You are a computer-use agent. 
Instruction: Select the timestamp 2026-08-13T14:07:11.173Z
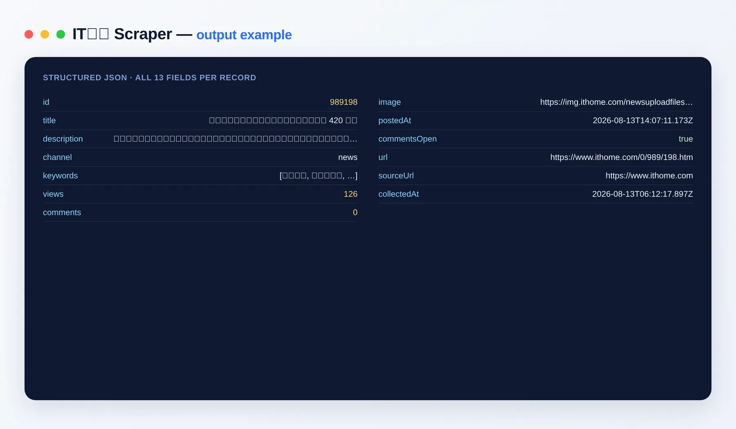coord(643,121)
